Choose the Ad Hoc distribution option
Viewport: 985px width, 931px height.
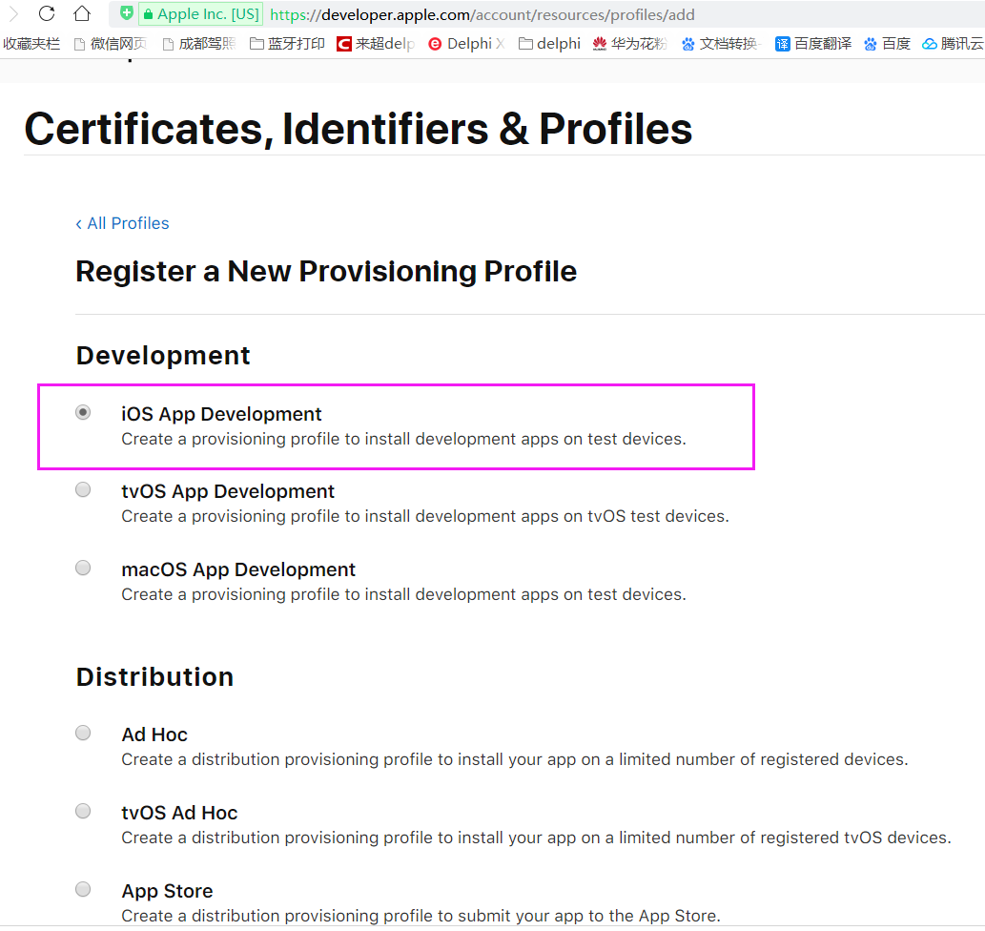click(84, 734)
